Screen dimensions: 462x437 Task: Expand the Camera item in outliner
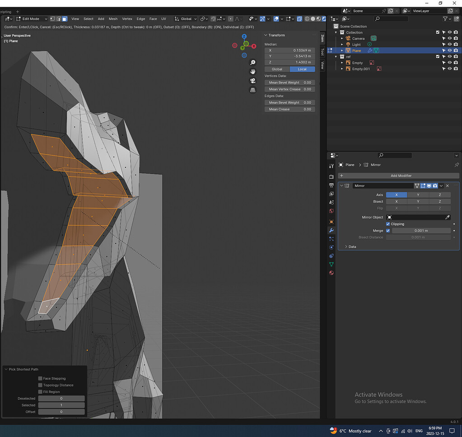pos(342,38)
